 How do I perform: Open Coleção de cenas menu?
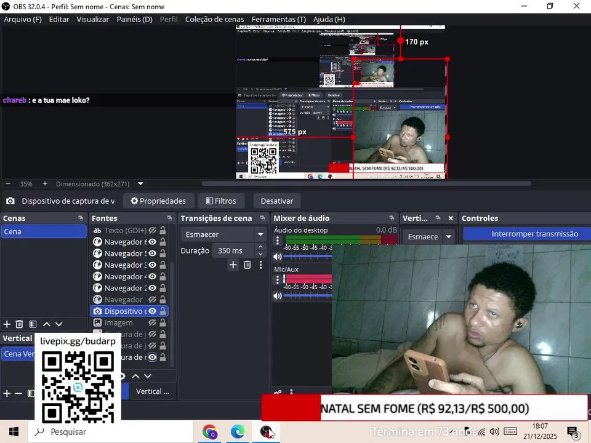pyautogui.click(x=214, y=19)
